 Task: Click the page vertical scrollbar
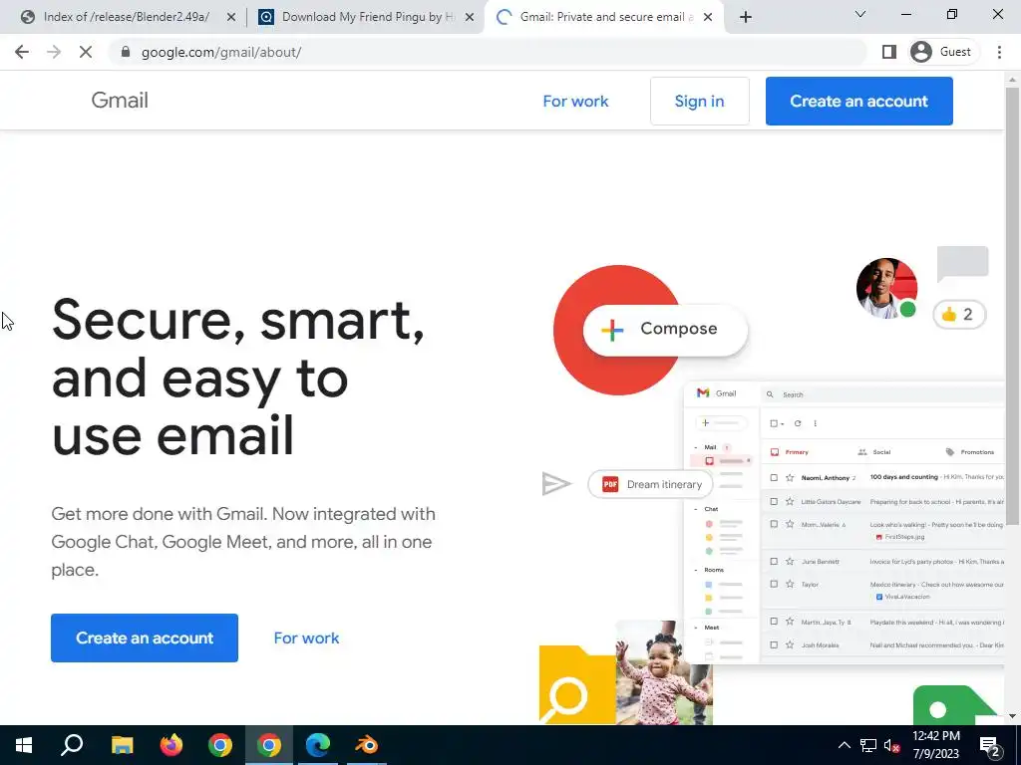tap(1012, 306)
